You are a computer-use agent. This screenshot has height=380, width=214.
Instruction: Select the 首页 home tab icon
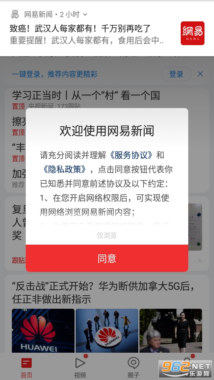coord(27,363)
